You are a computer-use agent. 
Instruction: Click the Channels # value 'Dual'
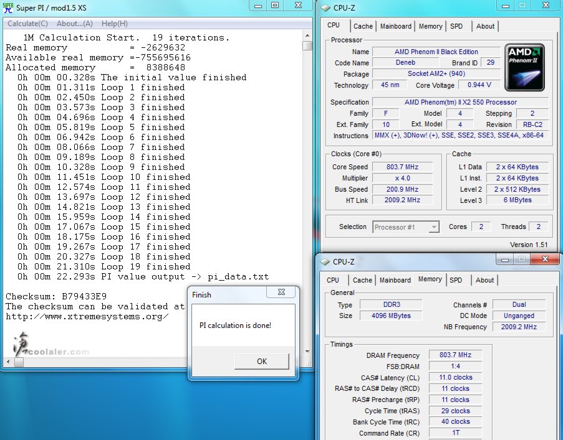click(519, 304)
